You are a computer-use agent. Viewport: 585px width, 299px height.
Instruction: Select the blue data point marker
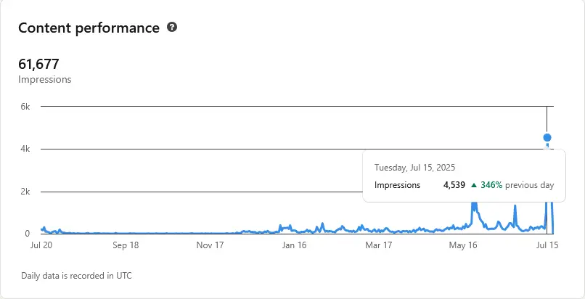point(547,137)
